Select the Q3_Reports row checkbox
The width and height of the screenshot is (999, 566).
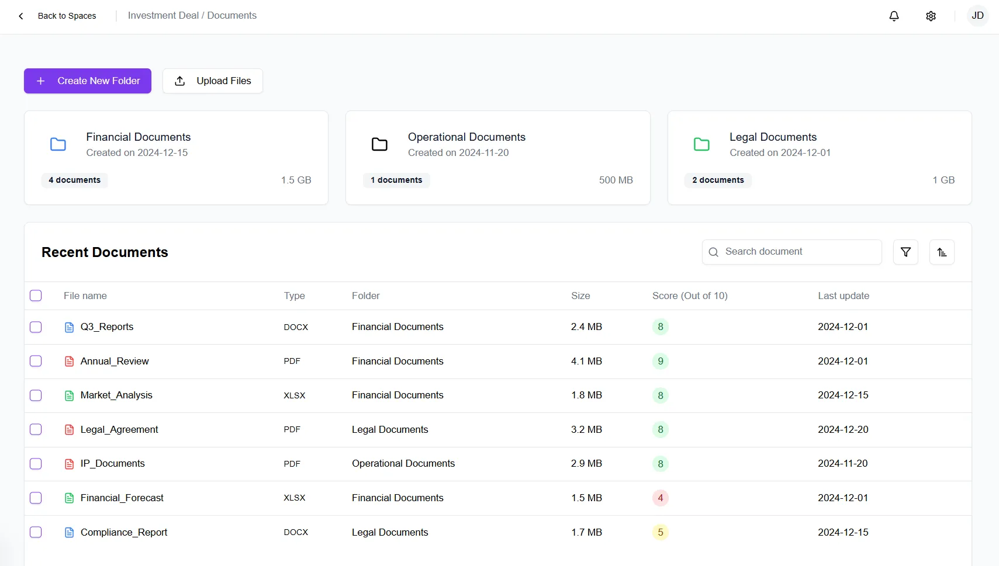36,327
